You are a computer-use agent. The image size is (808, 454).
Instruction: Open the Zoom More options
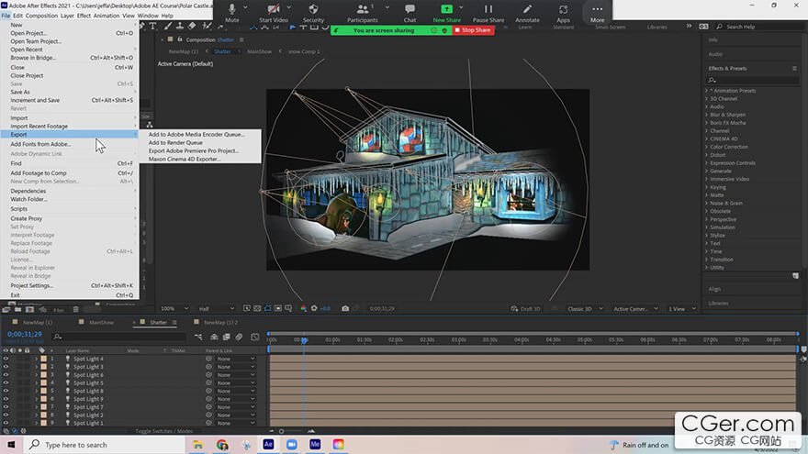tap(597, 13)
